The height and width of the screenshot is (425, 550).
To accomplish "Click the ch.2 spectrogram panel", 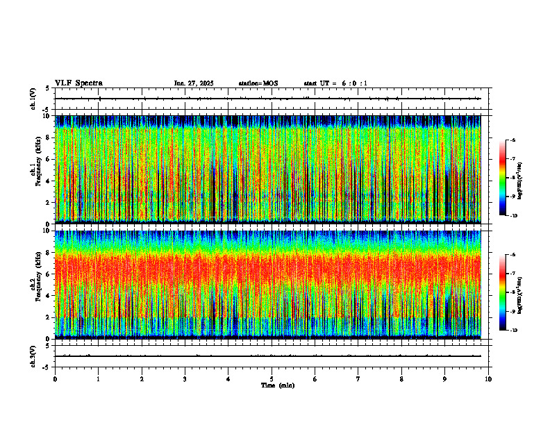I will tap(268, 285).
